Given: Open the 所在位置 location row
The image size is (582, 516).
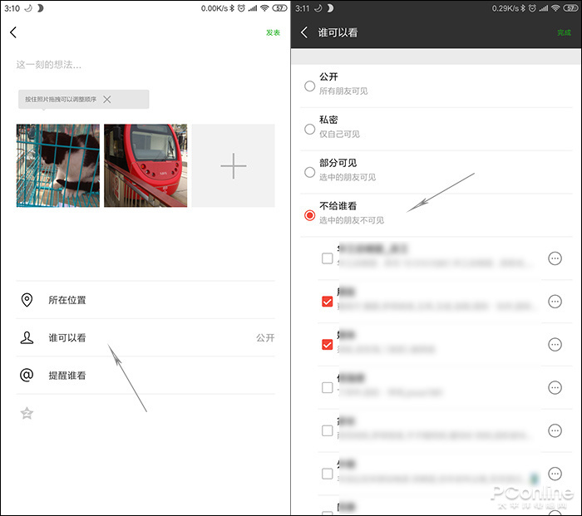Looking at the screenshot, I should coord(145,300).
